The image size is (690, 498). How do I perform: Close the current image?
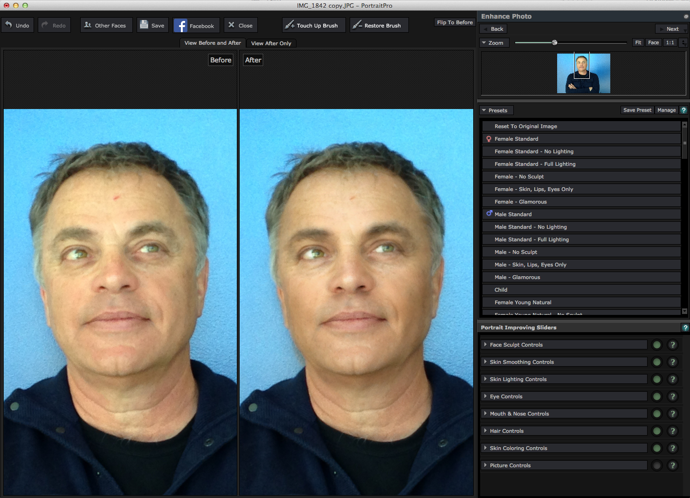tap(241, 25)
